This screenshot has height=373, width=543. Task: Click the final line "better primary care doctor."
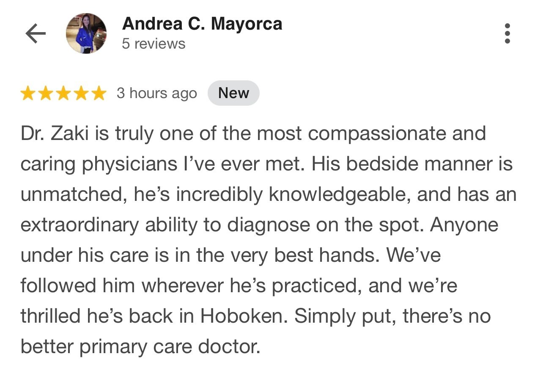[140, 347]
